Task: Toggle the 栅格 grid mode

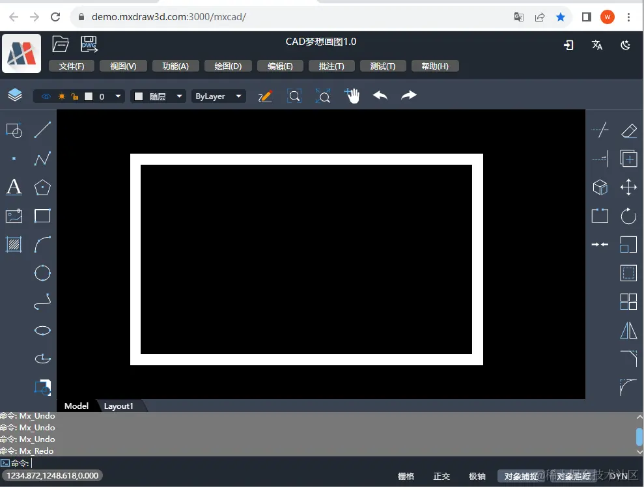Action: pyautogui.click(x=406, y=476)
